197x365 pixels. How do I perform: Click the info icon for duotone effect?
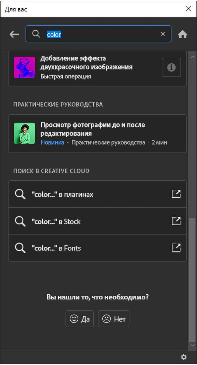click(171, 67)
